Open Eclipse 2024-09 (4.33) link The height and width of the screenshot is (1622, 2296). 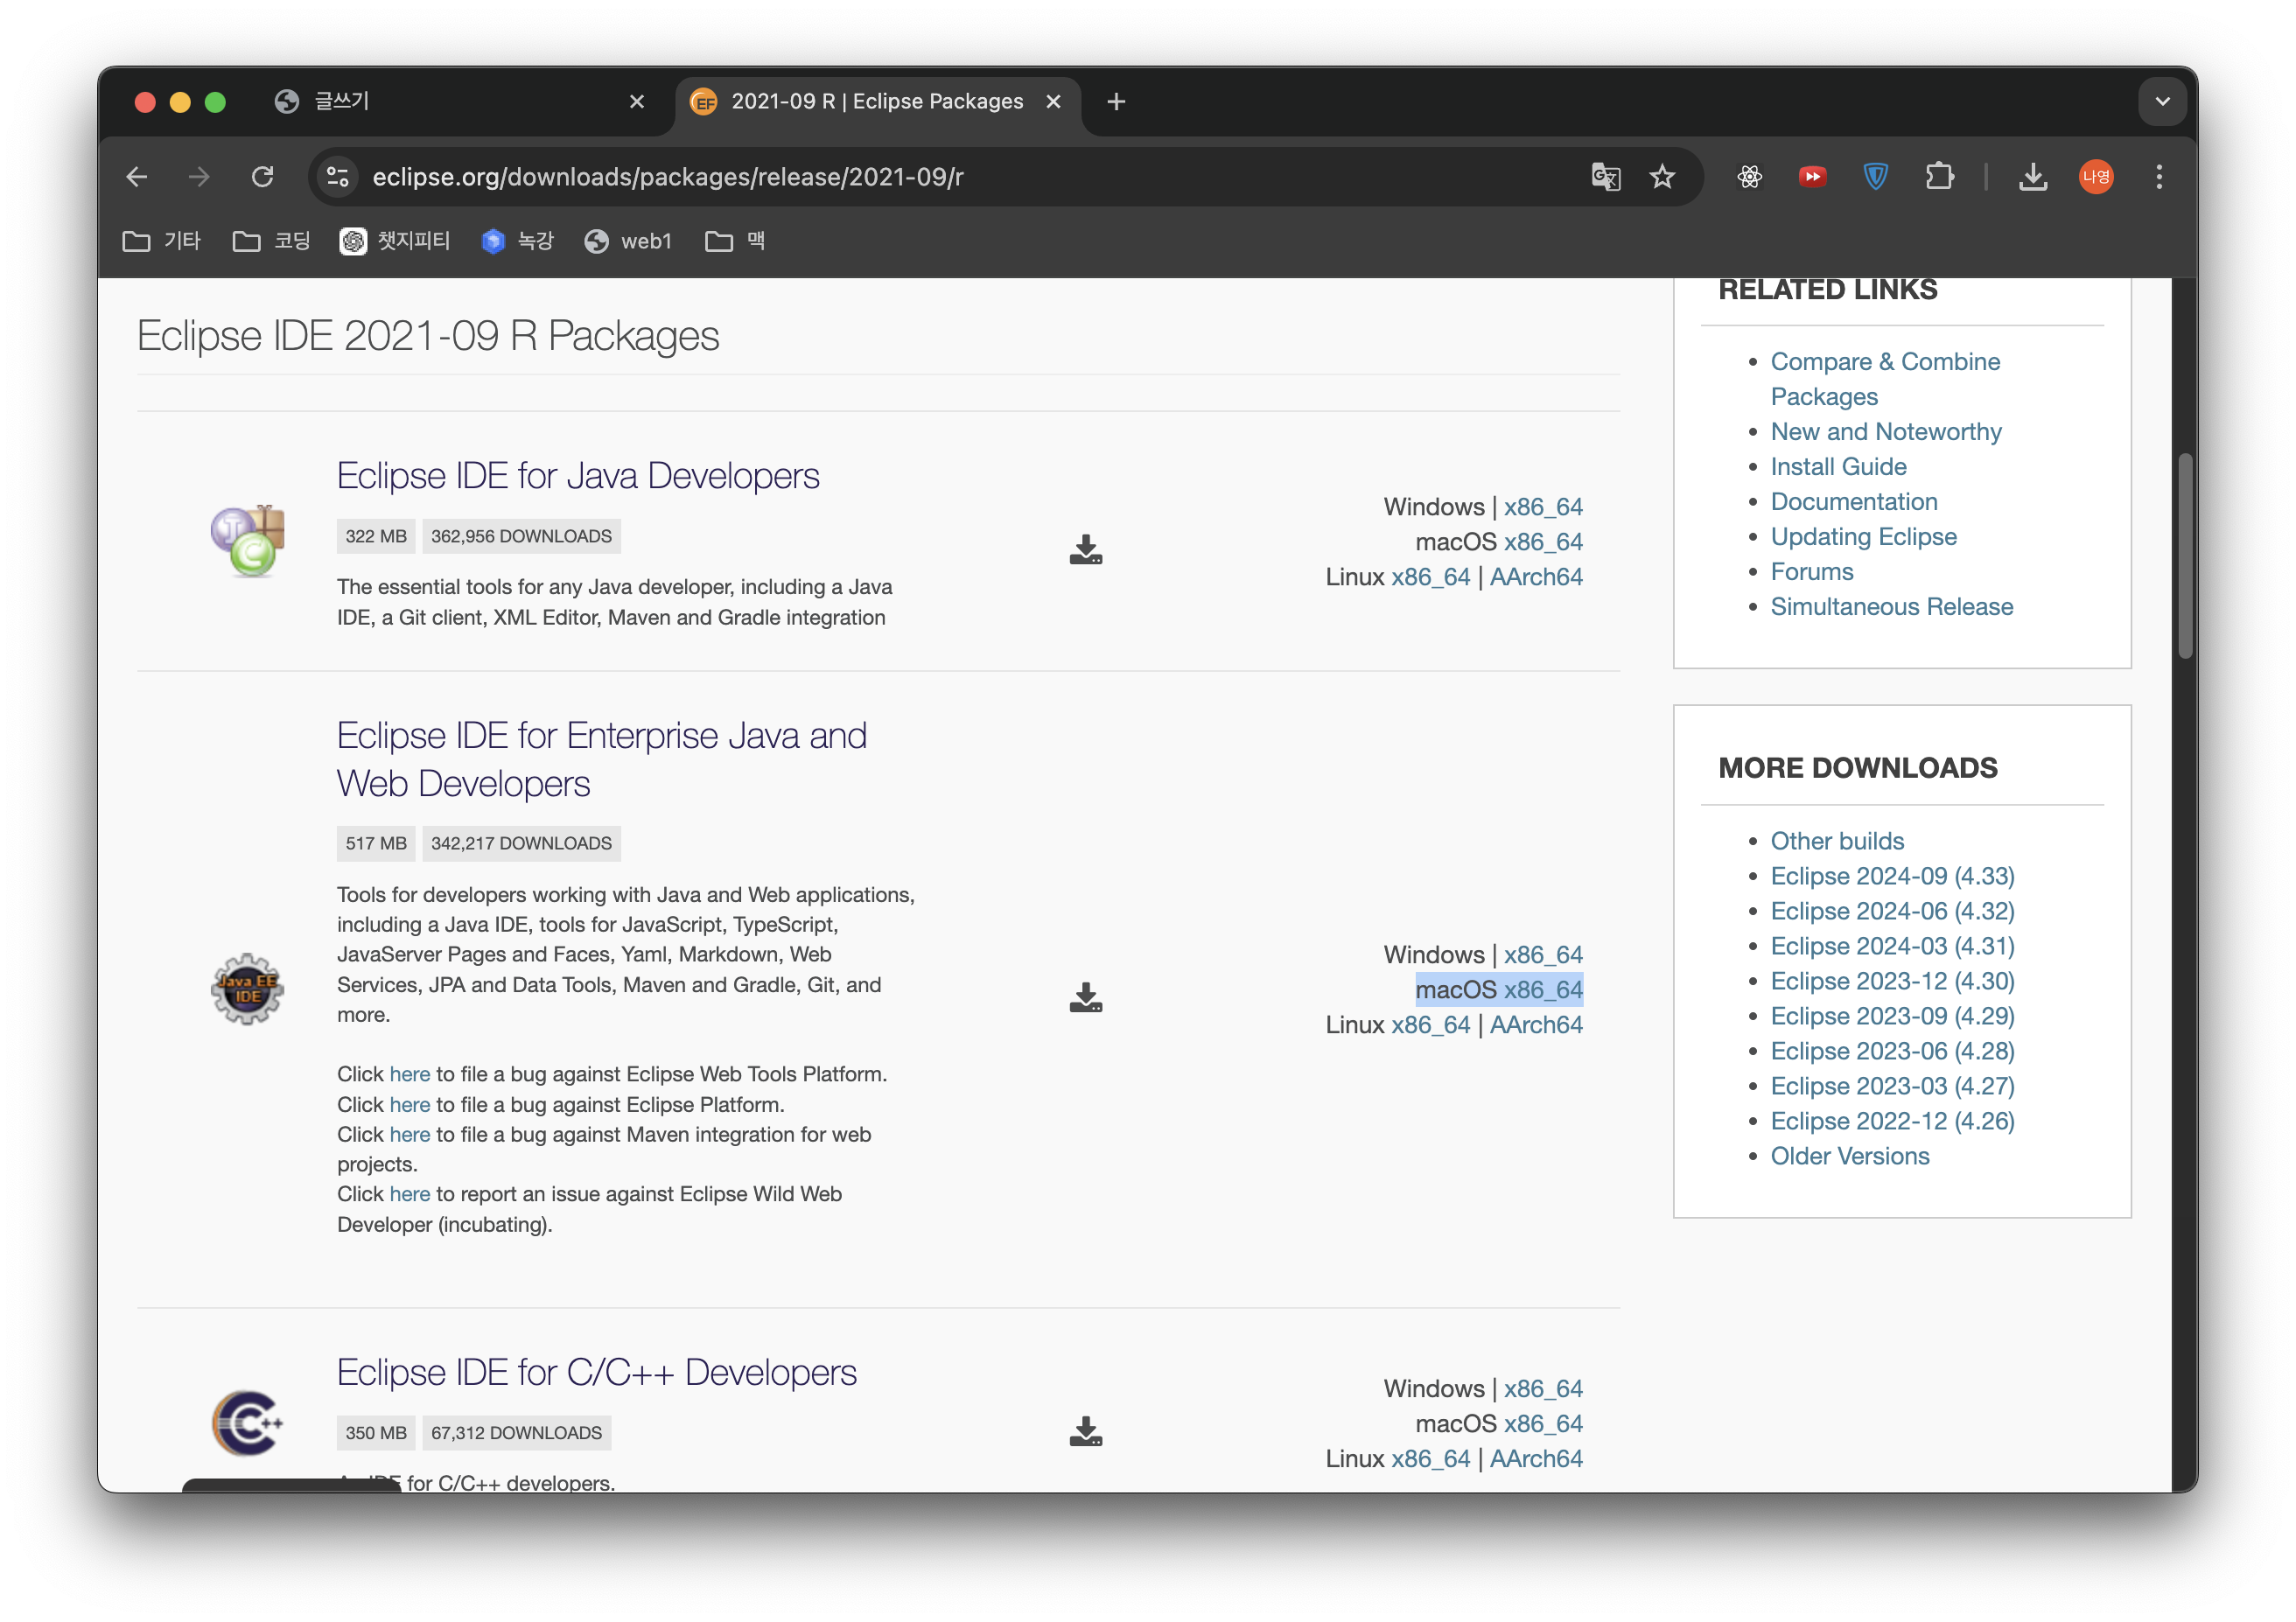[1892, 876]
